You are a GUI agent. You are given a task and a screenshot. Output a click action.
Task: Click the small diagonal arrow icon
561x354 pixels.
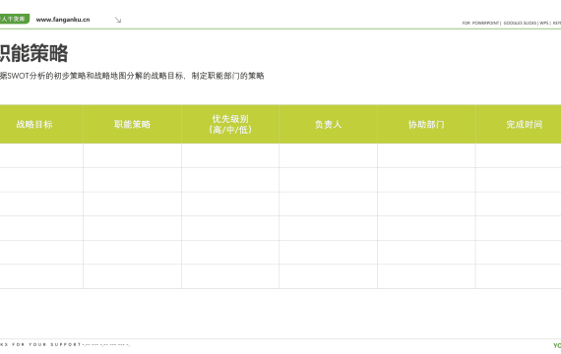pyautogui.click(x=118, y=20)
